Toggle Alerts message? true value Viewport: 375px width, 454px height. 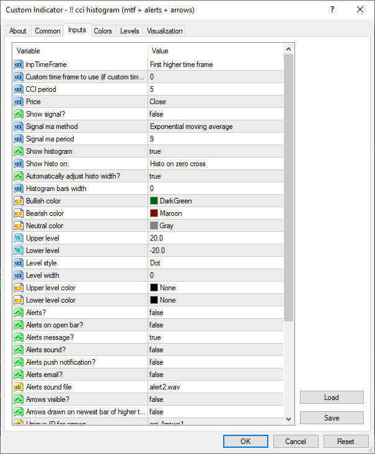tap(155, 337)
